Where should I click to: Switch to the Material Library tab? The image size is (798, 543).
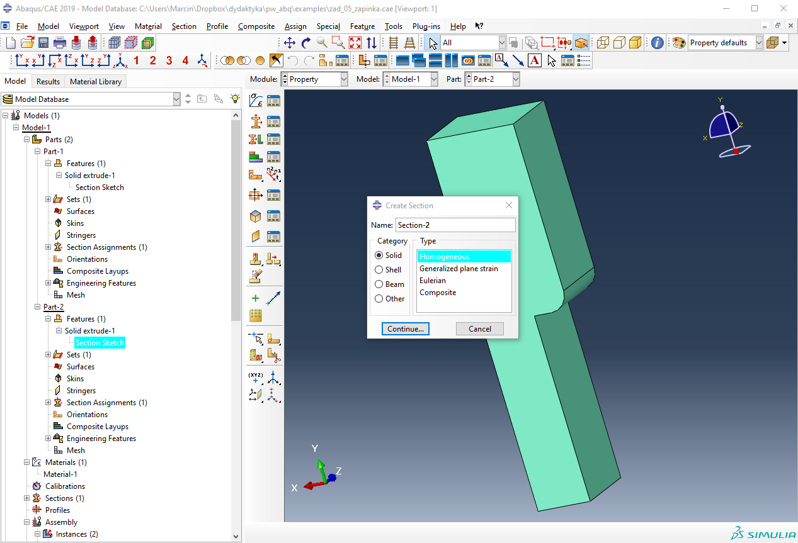[x=96, y=82]
